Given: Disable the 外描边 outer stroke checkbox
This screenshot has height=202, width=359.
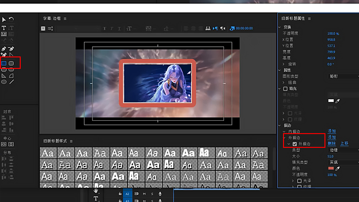Looking at the screenshot, I should point(295,144).
